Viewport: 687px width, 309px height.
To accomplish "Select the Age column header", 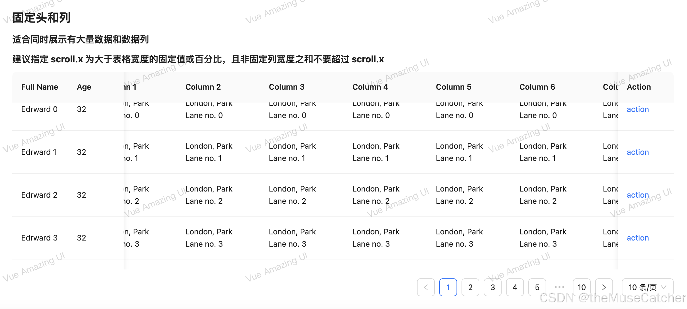I will point(84,87).
